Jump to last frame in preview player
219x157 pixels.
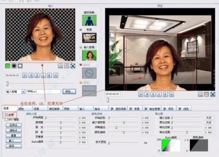[x=172, y=94]
